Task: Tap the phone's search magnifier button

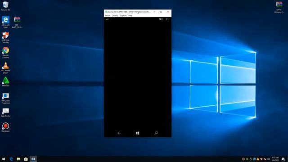Action: [x=156, y=133]
